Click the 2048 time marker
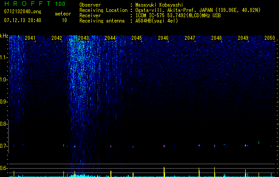Screen dimensions: 279x177 (216, 38)
